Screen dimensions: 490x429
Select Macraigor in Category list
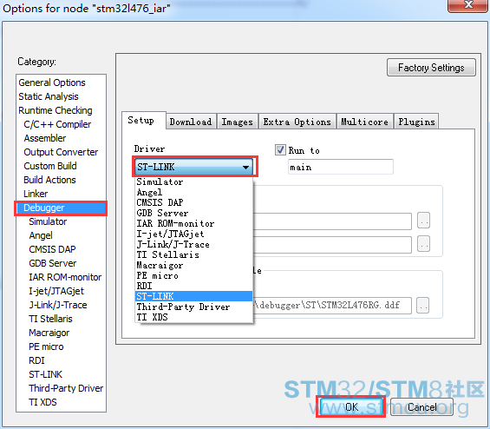[x=49, y=333]
